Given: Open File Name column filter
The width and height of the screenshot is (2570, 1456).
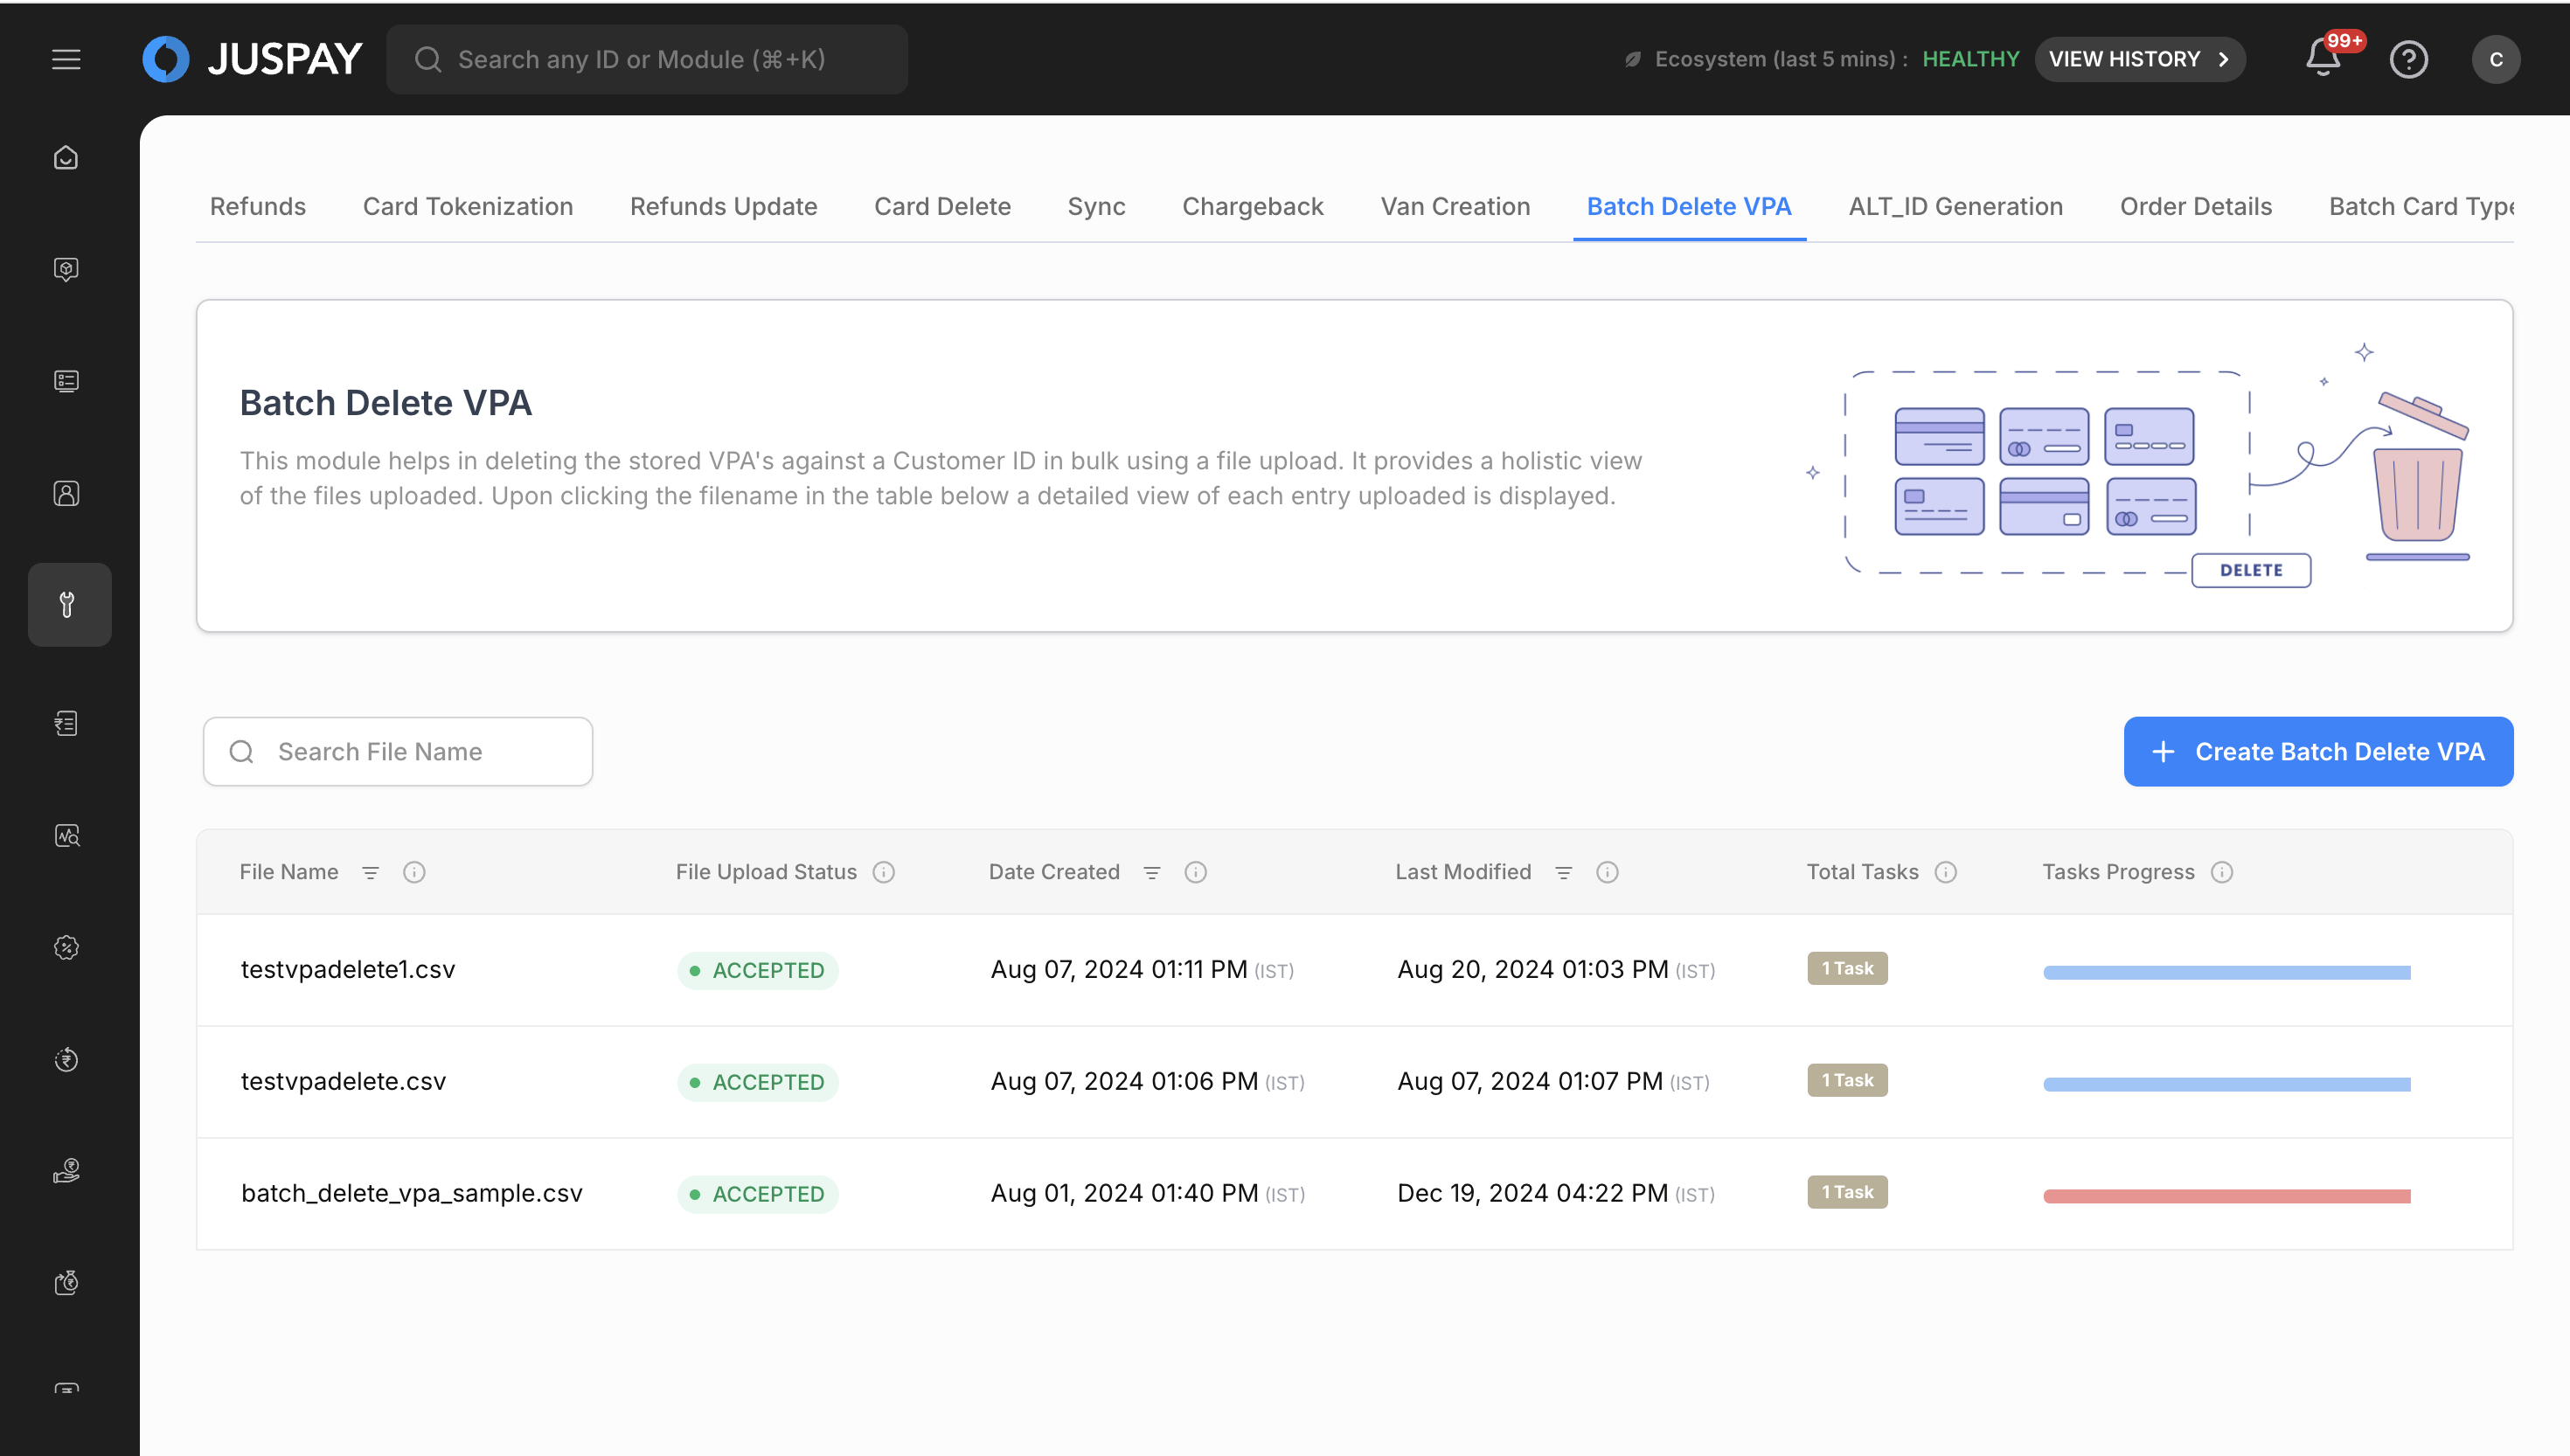Looking at the screenshot, I should click(370, 872).
